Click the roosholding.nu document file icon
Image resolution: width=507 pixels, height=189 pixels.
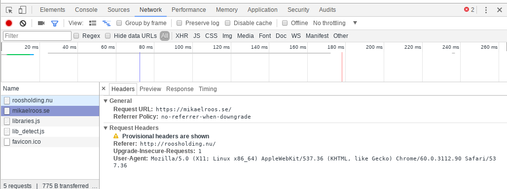click(7, 100)
